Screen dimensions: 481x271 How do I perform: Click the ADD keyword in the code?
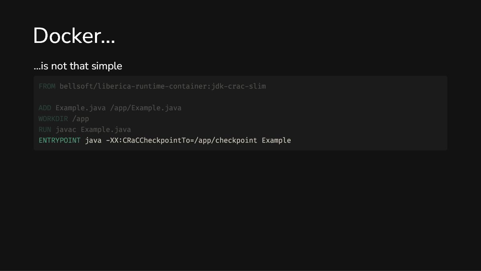[x=45, y=108]
